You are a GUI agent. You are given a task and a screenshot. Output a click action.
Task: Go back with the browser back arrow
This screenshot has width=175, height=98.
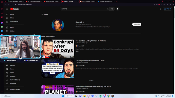pos(5,5)
